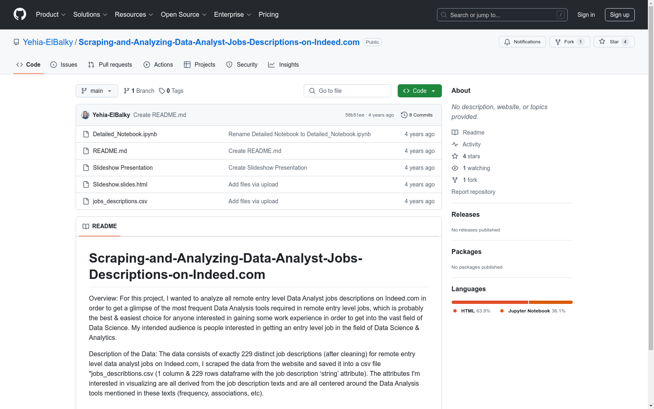Click the Pull requests icon
654x409 pixels.
point(91,65)
